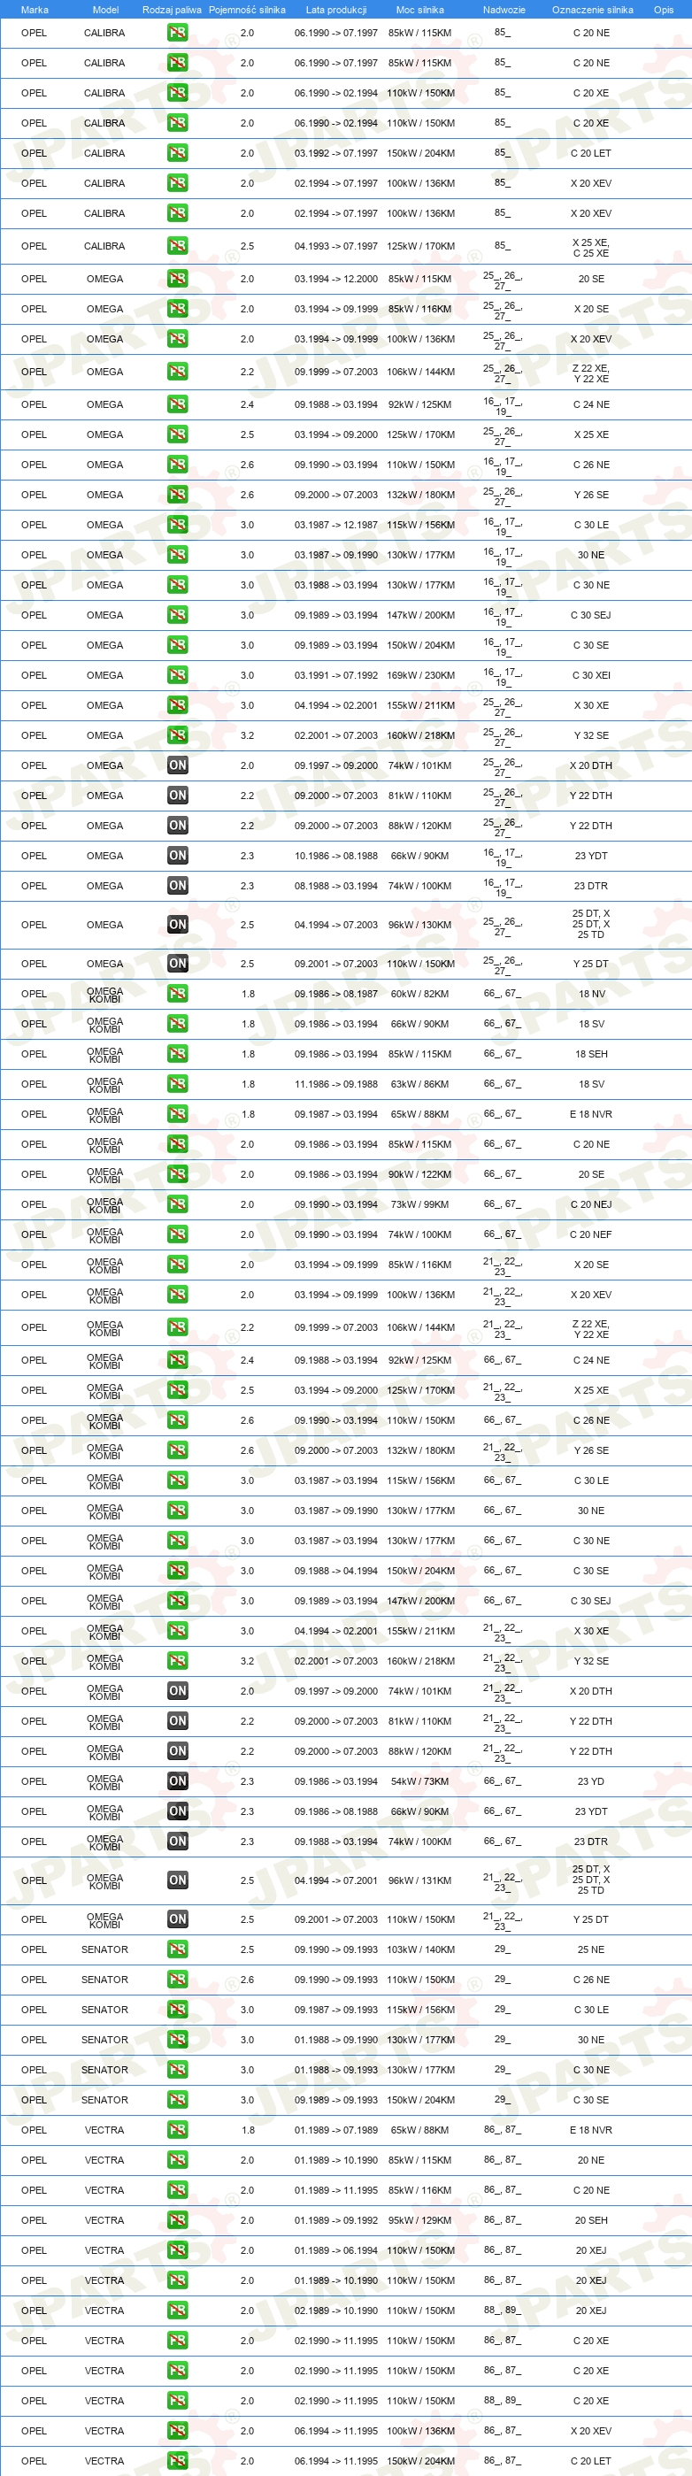Select the '54kW / 73KM' power cell
This screenshot has width=692, height=2476.
point(421,1781)
